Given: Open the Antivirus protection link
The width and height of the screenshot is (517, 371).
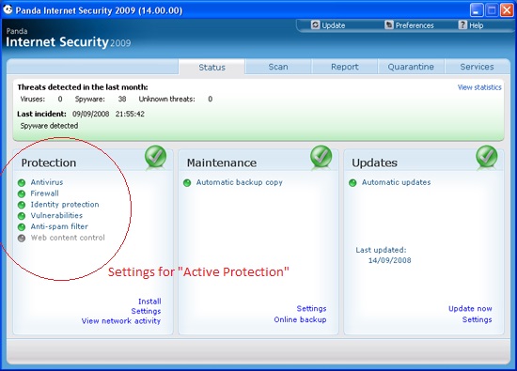Looking at the screenshot, I should coord(47,182).
